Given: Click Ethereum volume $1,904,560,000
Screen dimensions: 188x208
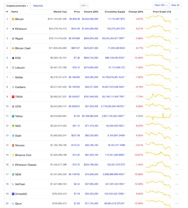Looking at the screenshot, I should point(90,29).
